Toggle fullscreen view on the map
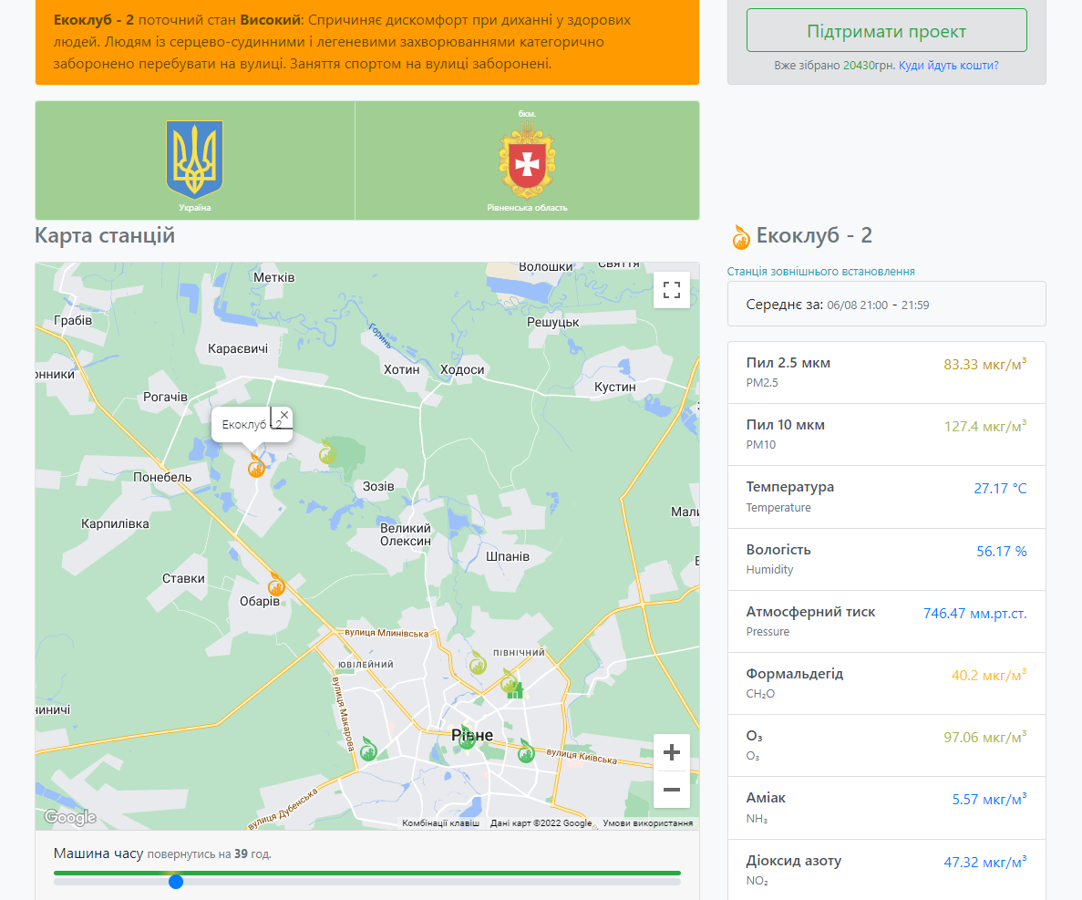 coord(672,290)
